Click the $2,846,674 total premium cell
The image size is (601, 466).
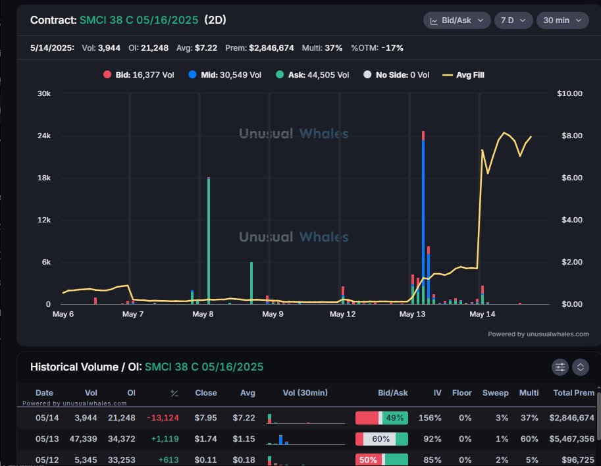pyautogui.click(x=571, y=418)
